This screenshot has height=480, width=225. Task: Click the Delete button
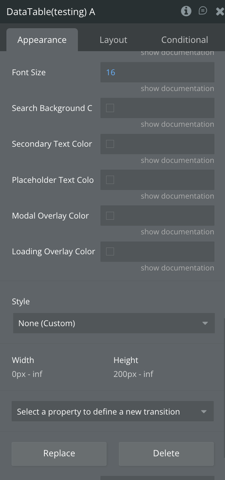166,454
